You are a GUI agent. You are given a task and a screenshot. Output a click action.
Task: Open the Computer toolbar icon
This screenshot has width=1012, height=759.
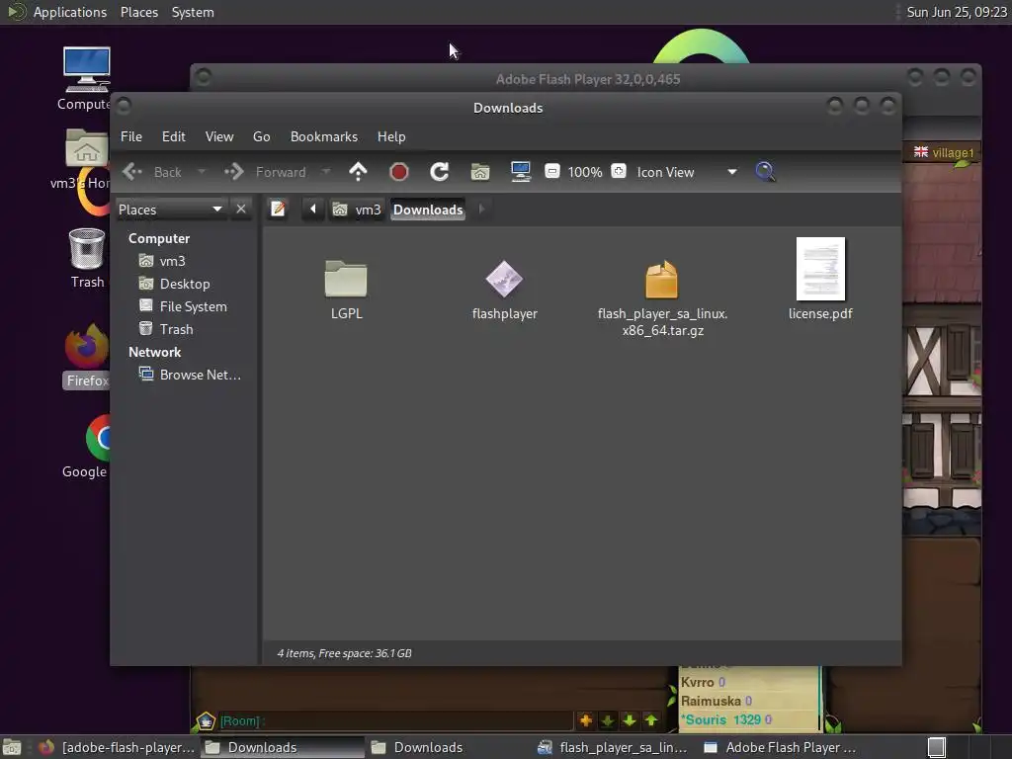[x=520, y=172]
